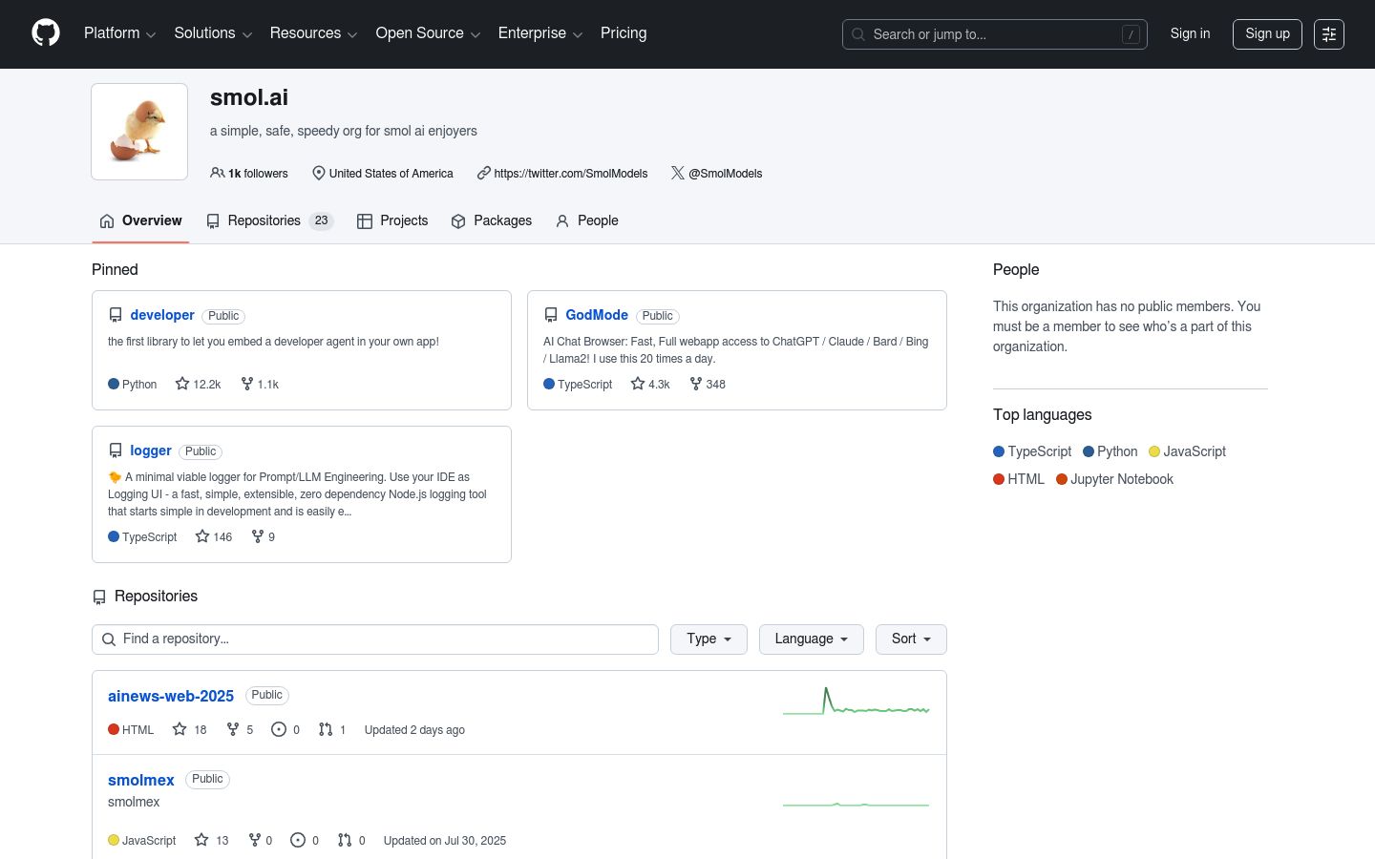
Task: Click the star count on developer repo
Action: [x=198, y=384]
